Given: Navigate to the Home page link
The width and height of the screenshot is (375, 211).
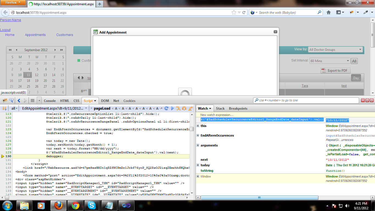Looking at the screenshot, I should pyautogui.click(x=10, y=35).
